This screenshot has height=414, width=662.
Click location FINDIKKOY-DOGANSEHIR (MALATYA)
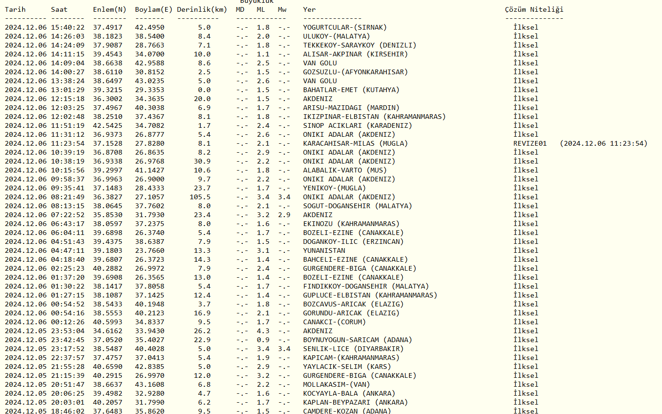[x=366, y=286]
